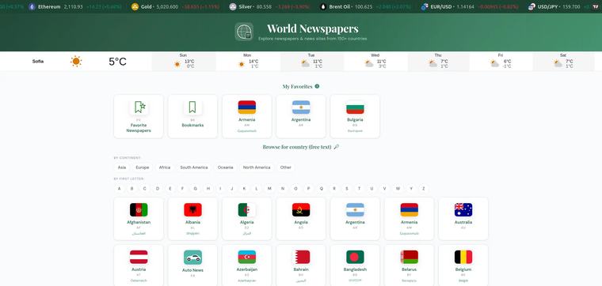The image size is (602, 286).
Task: Open the Australia flag card
Action: (463, 219)
